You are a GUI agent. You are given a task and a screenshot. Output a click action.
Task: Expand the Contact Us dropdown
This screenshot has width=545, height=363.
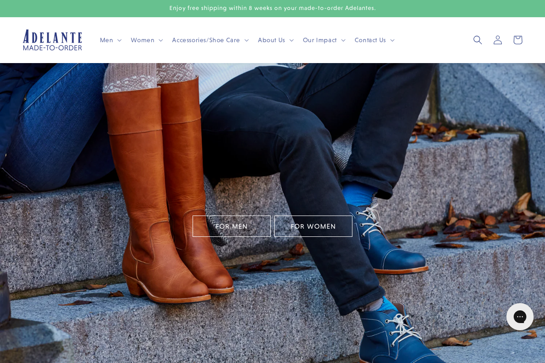392,40
